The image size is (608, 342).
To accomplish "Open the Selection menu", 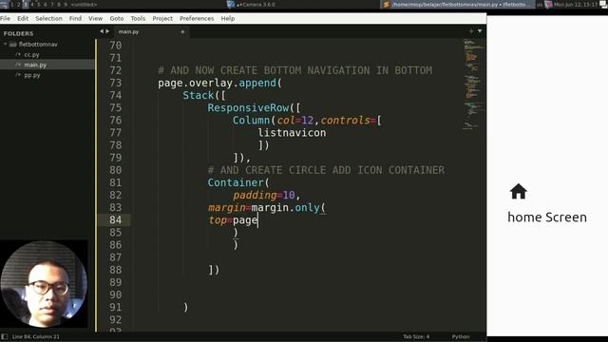I will [x=48, y=18].
